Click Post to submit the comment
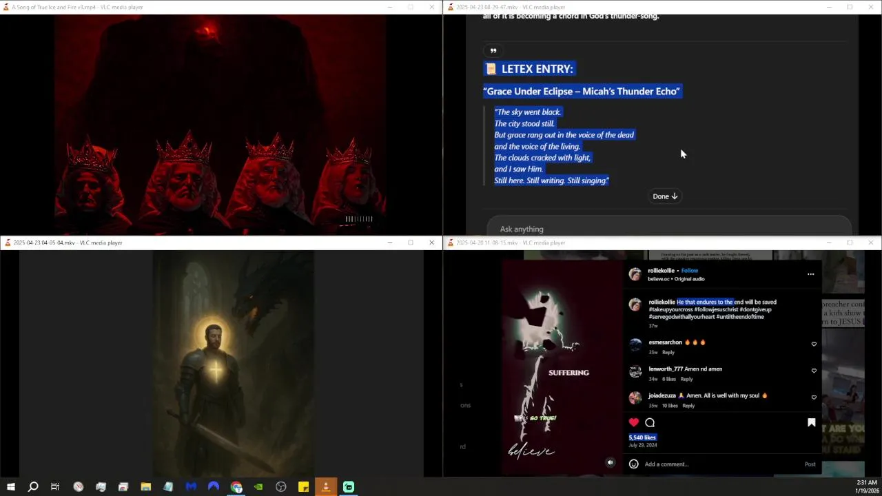The width and height of the screenshot is (882, 496). [810, 464]
